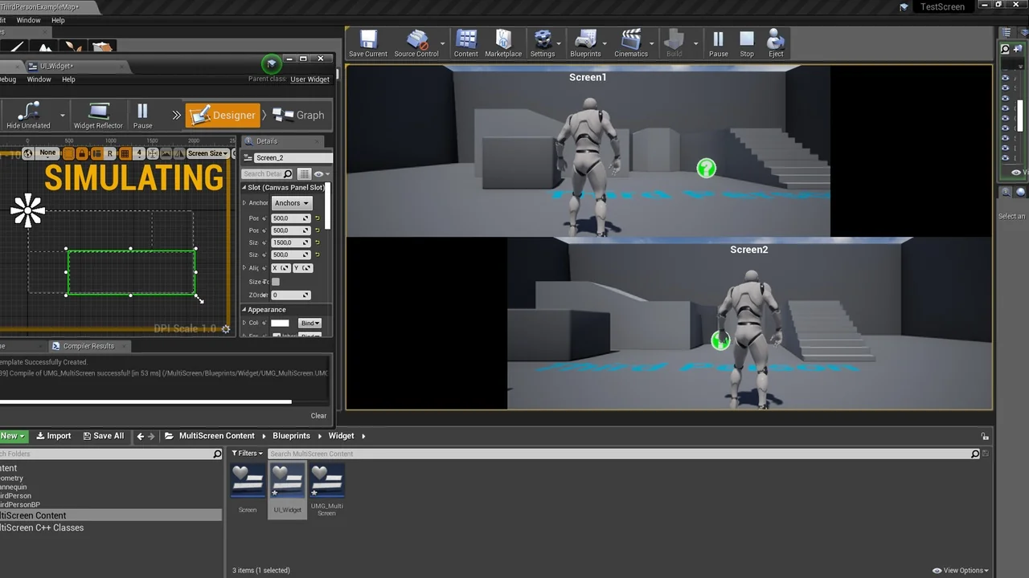Click the Marketplace icon in the toolbar
The image size is (1029, 578).
[x=503, y=42]
